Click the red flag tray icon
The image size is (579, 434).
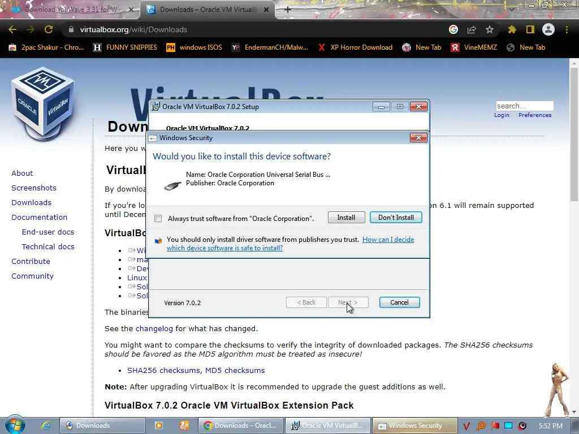coord(495,426)
